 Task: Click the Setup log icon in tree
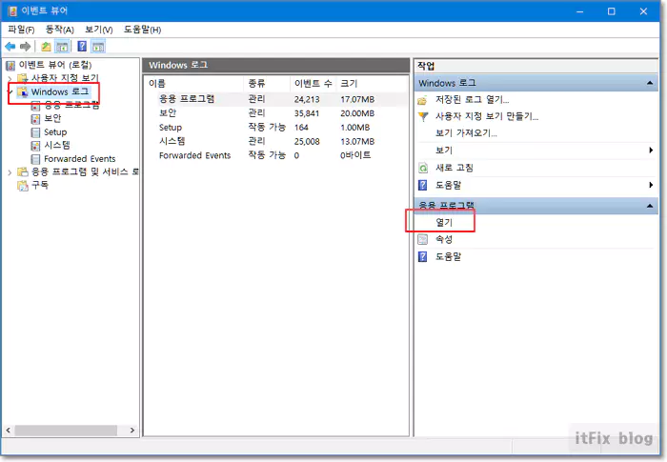pos(36,132)
